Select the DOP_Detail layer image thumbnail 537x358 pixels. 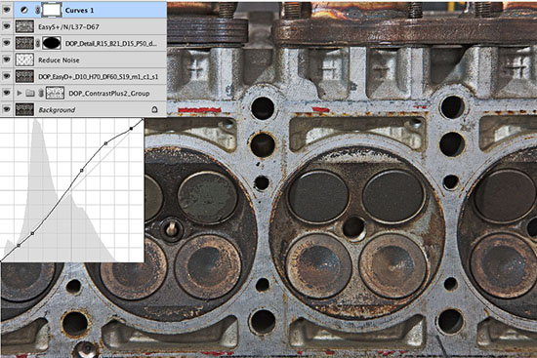pos(24,43)
